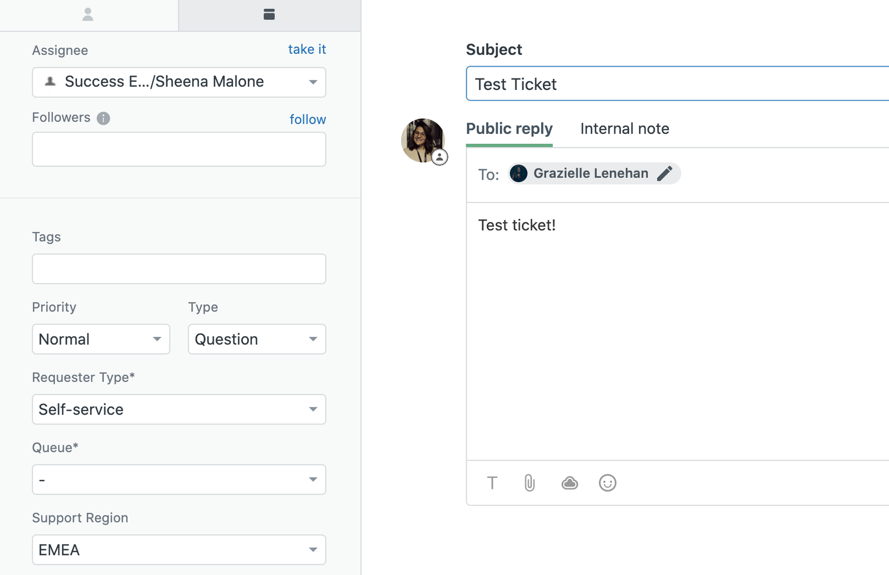Open the emoji picker in the reply editor

608,483
